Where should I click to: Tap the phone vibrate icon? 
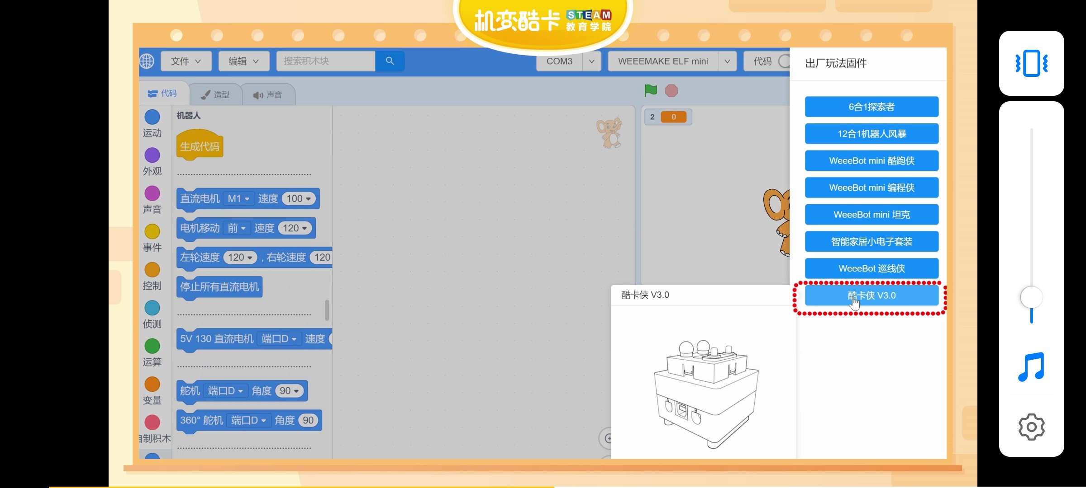pyautogui.click(x=1032, y=63)
